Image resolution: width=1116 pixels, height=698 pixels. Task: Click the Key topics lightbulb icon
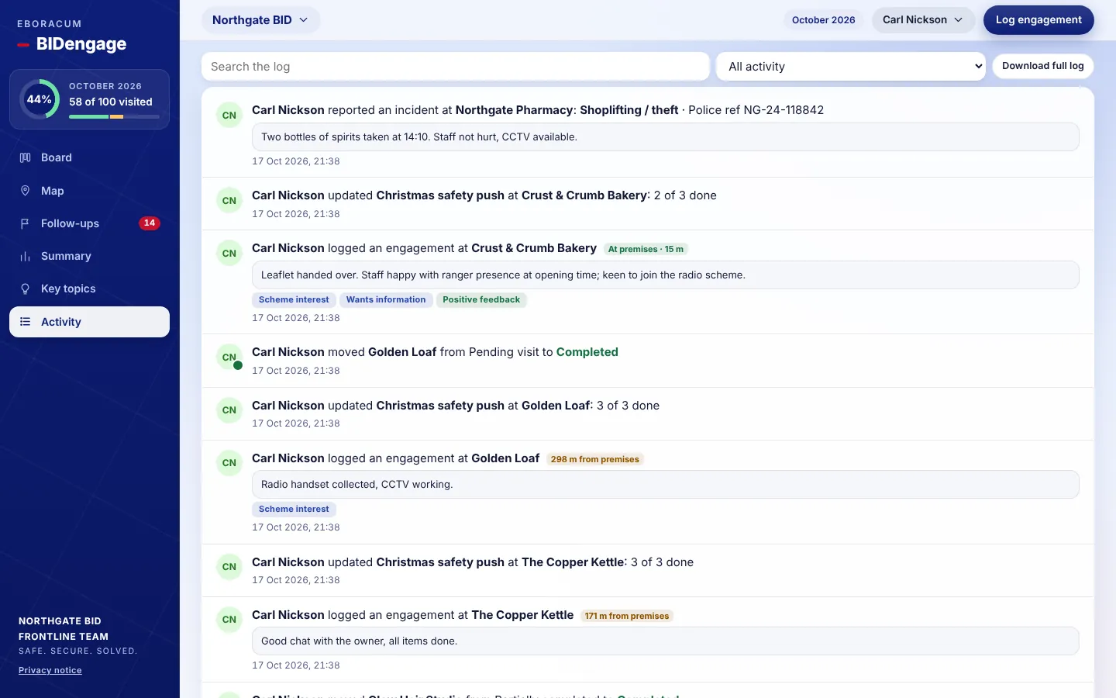tap(25, 289)
